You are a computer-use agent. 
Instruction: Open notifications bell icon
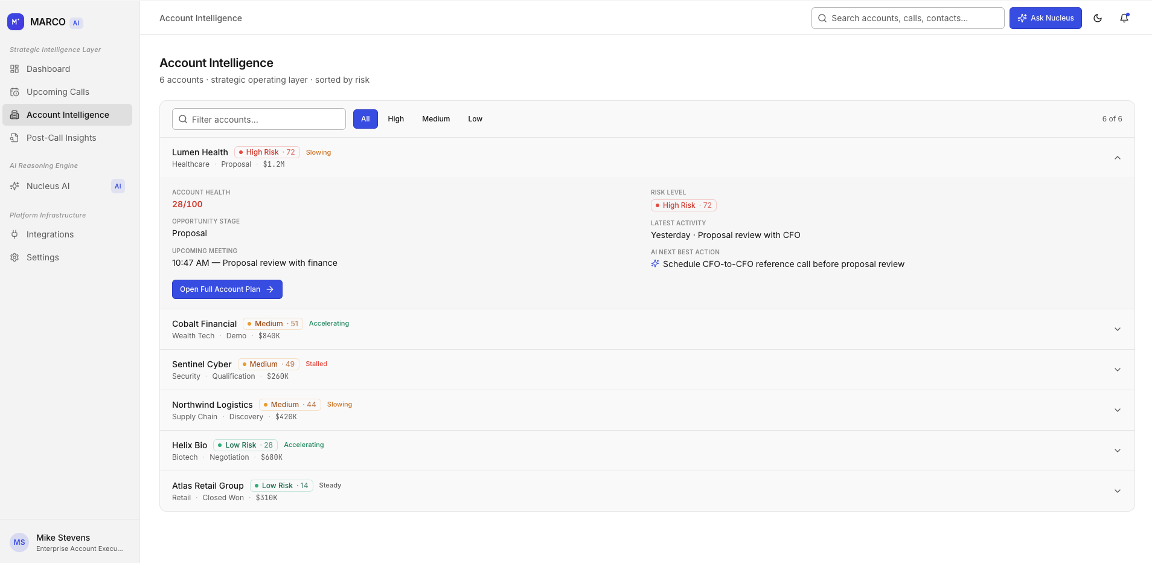(1124, 18)
